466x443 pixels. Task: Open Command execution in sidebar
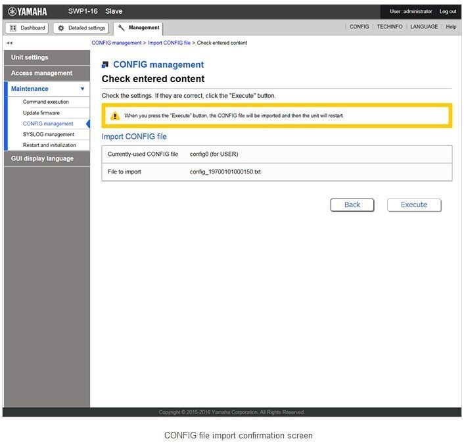(46, 102)
